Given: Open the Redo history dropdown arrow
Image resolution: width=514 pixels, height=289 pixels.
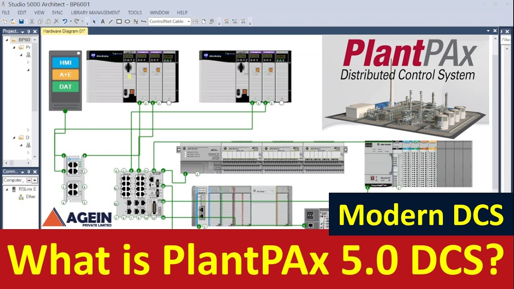Looking at the screenshot, I should click(x=82, y=21).
